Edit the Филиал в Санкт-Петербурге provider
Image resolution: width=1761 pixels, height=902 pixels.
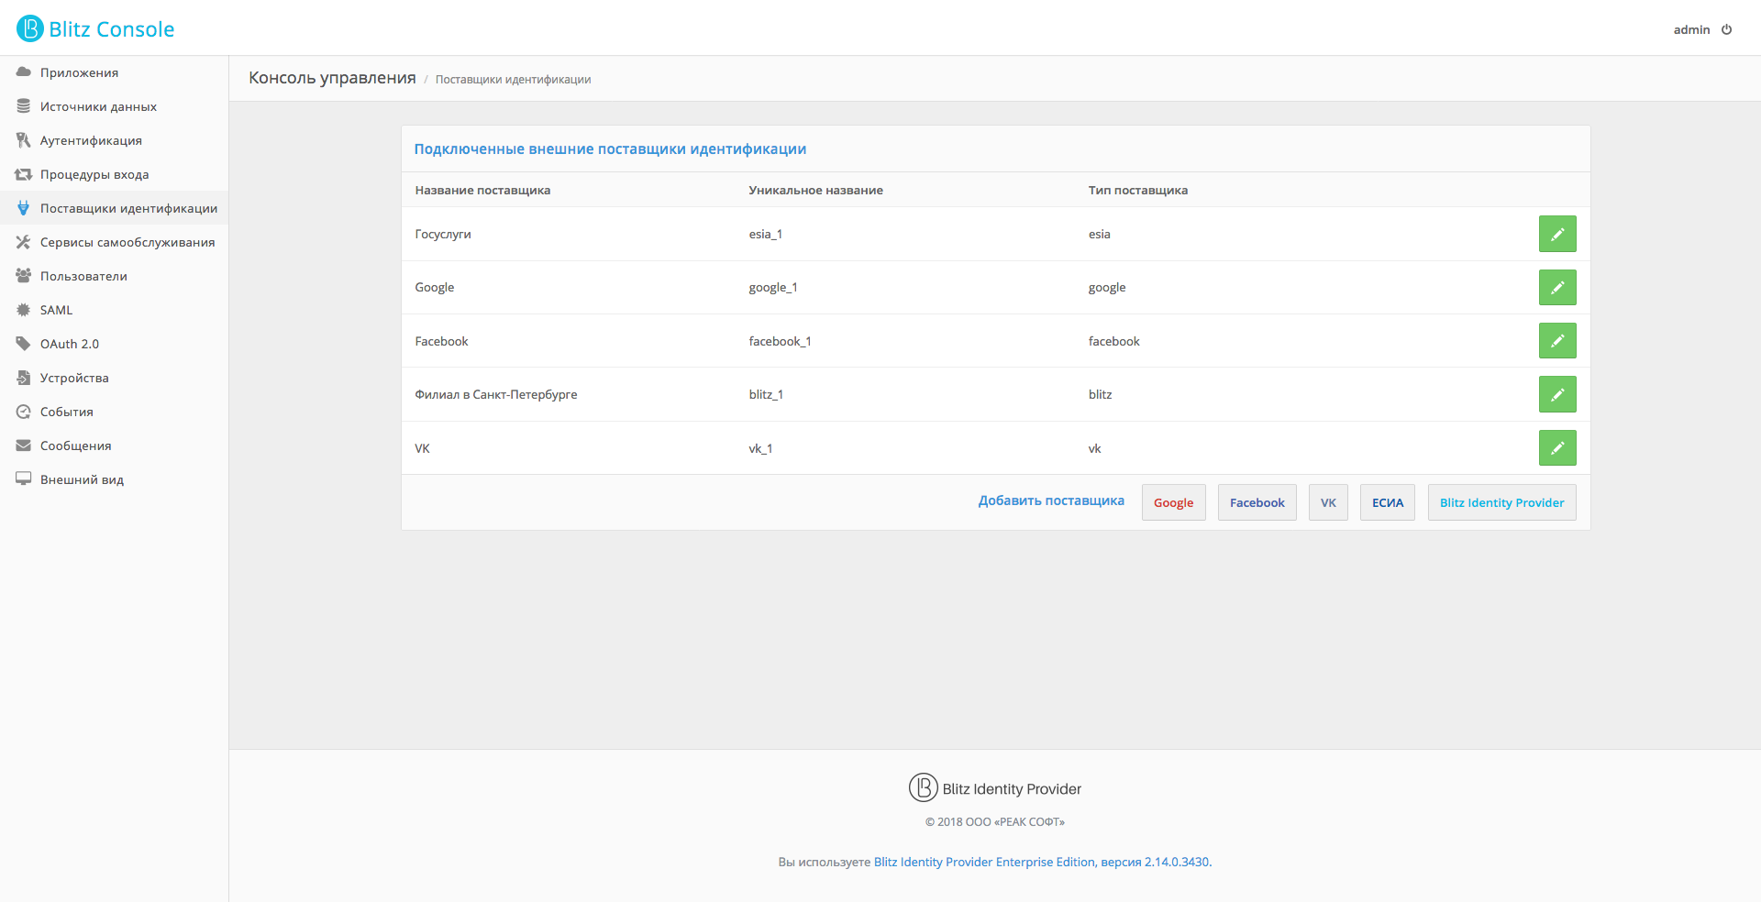tap(1556, 395)
